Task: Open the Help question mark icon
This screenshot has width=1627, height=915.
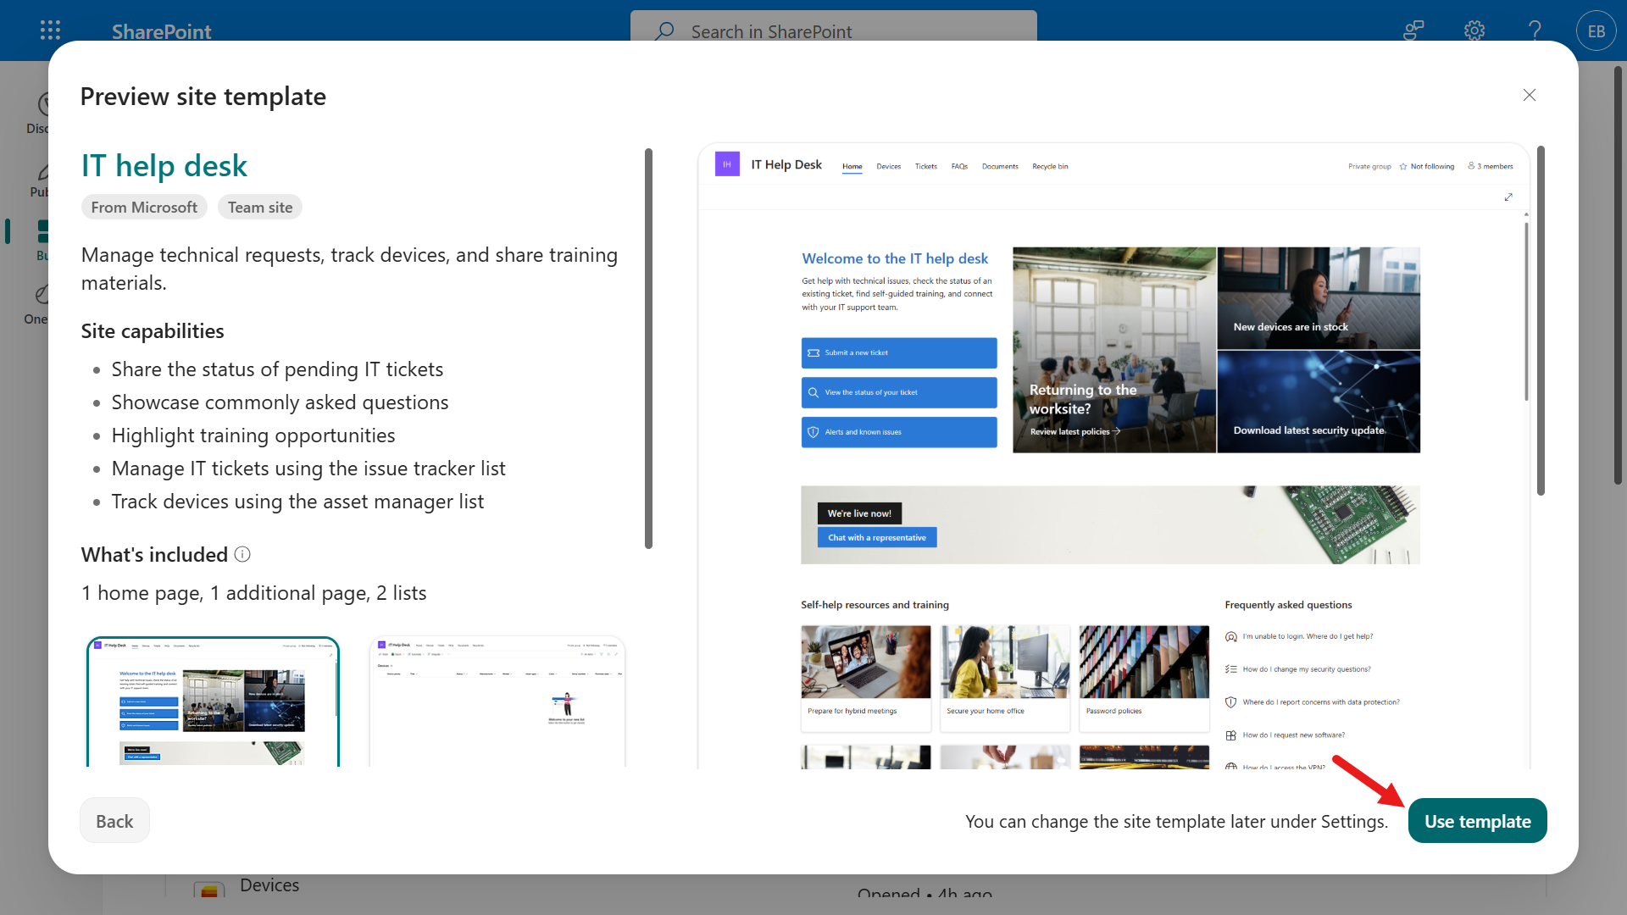Action: (1535, 30)
